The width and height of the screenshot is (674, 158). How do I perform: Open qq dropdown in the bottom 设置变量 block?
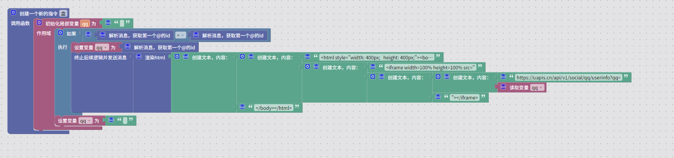(85, 121)
